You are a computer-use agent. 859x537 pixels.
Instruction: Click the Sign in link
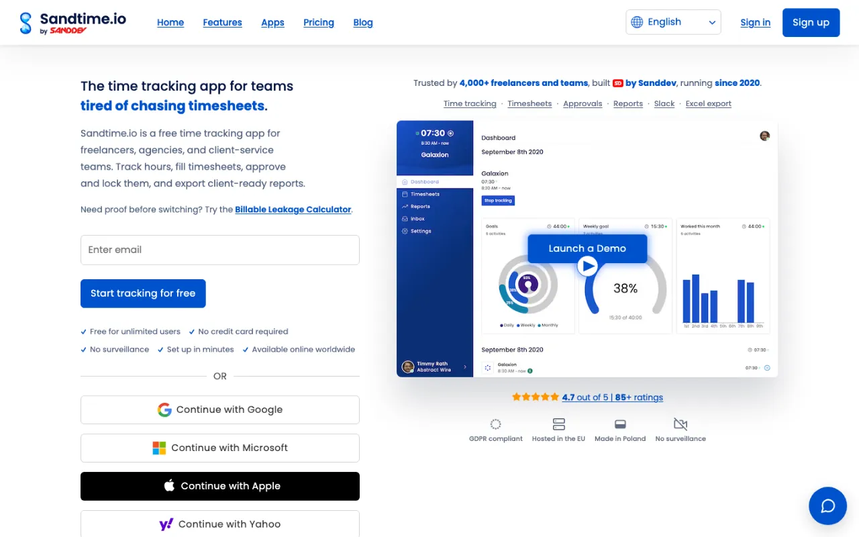755,23
